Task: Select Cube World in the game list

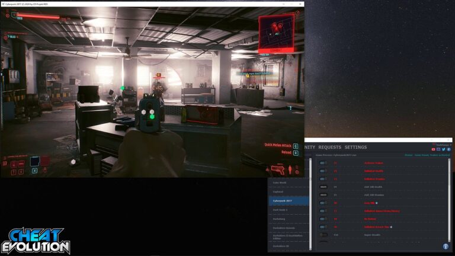Action: [x=289, y=183]
